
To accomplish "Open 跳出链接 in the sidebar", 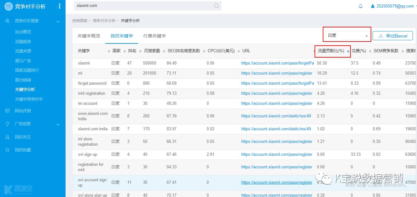I will (23, 80).
